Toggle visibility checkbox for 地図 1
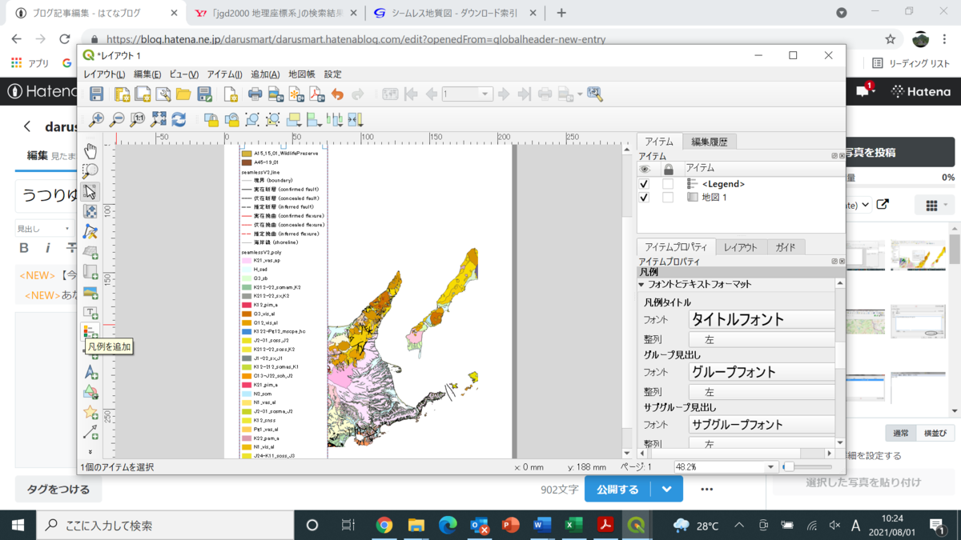This screenshot has height=540, width=961. [x=645, y=197]
